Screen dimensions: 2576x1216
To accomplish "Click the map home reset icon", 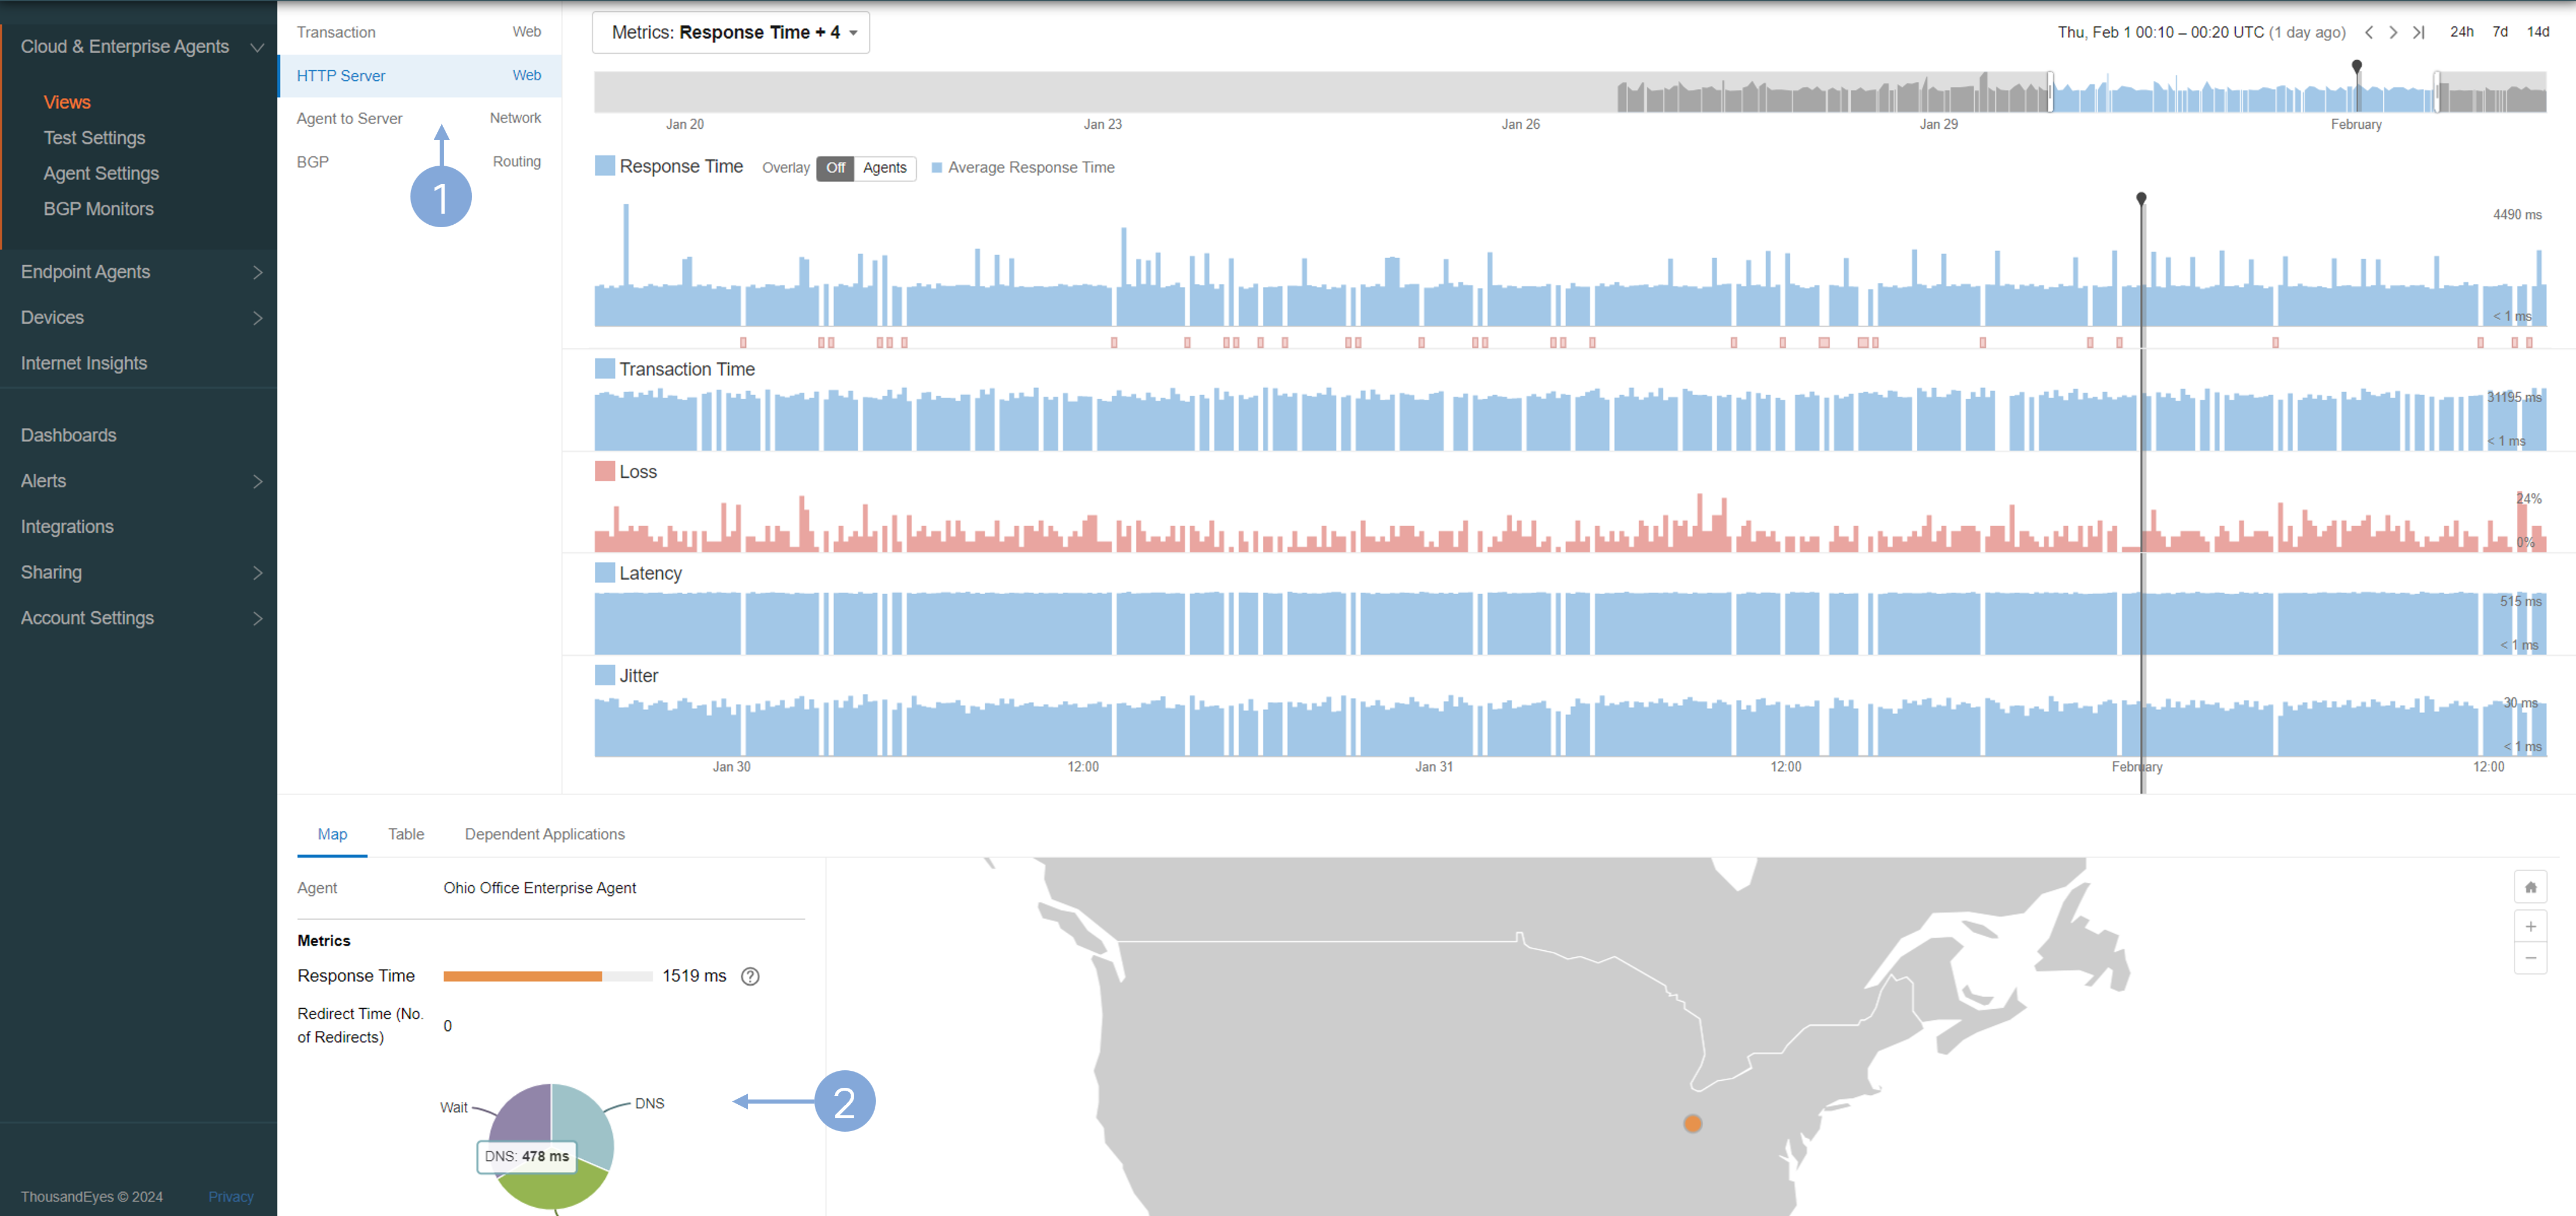I will point(2530,887).
